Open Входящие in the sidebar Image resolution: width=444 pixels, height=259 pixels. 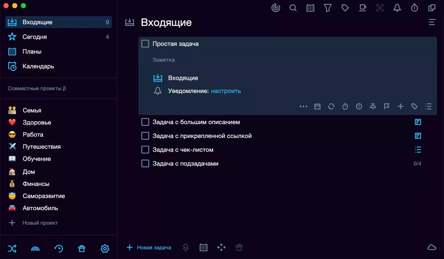[x=58, y=22]
